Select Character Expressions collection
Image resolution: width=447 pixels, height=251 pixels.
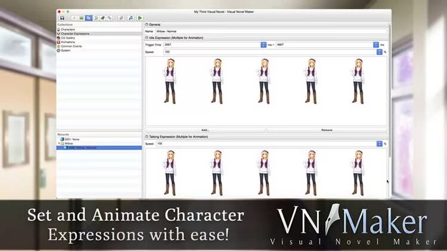(99, 33)
